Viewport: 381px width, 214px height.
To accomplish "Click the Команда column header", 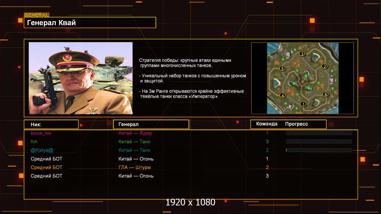I will click(x=267, y=124).
